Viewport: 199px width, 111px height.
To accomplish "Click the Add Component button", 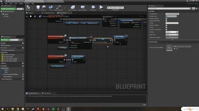I will click(8, 9).
